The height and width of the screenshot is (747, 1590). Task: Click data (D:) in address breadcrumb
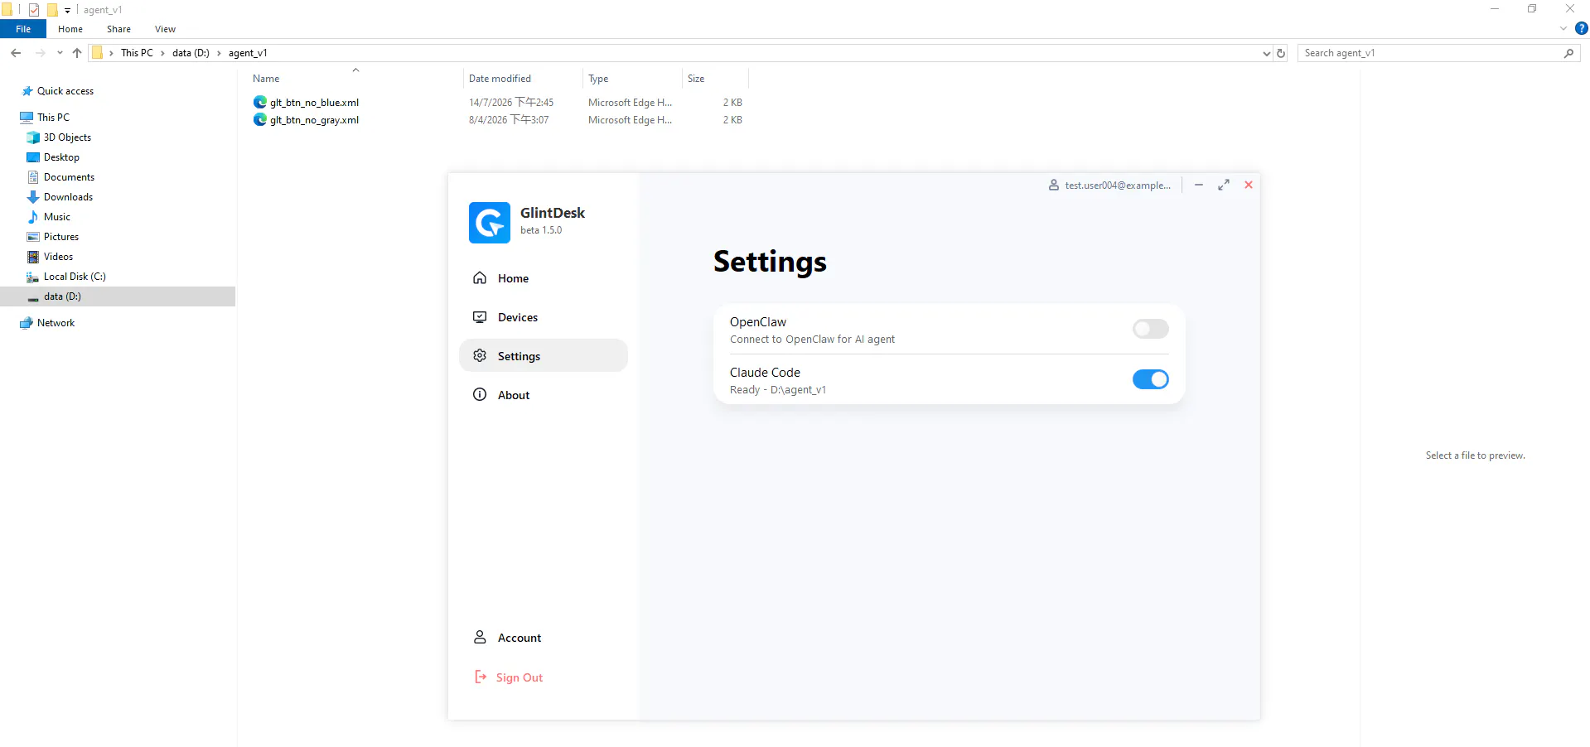(191, 53)
